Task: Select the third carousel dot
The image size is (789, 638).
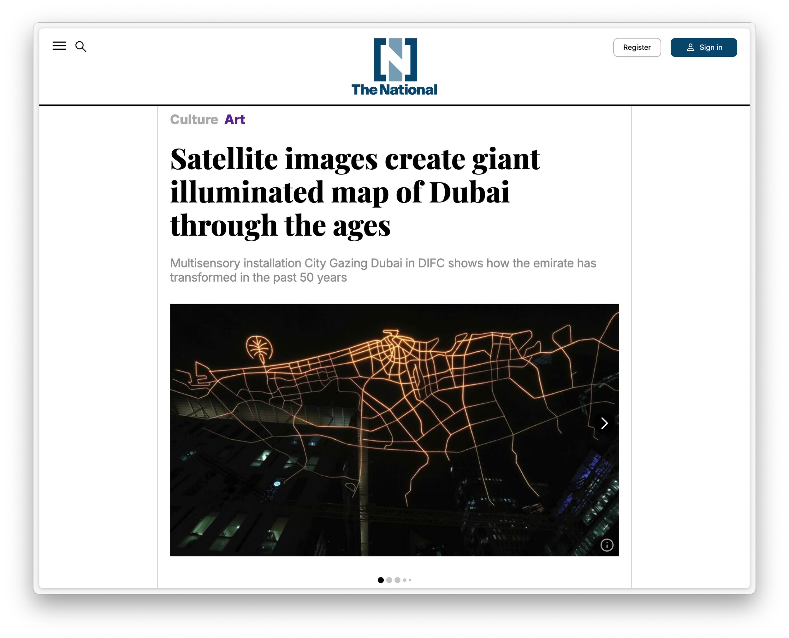Action: point(397,580)
